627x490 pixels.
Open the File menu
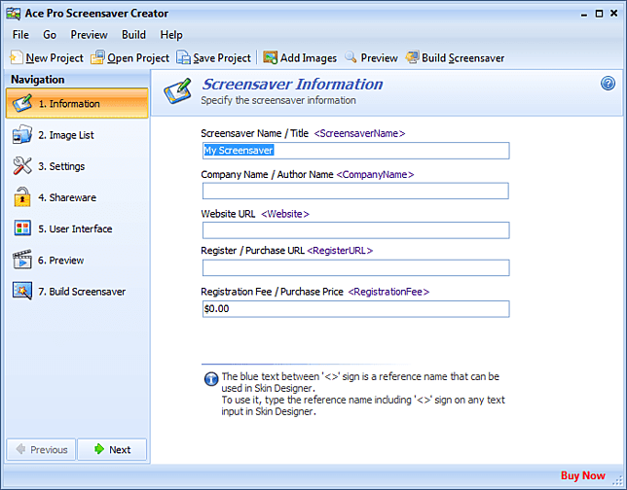(x=20, y=35)
